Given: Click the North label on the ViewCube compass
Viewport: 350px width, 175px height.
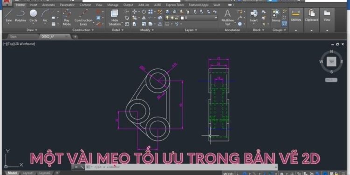Looking at the screenshot, I should coord(331,51).
